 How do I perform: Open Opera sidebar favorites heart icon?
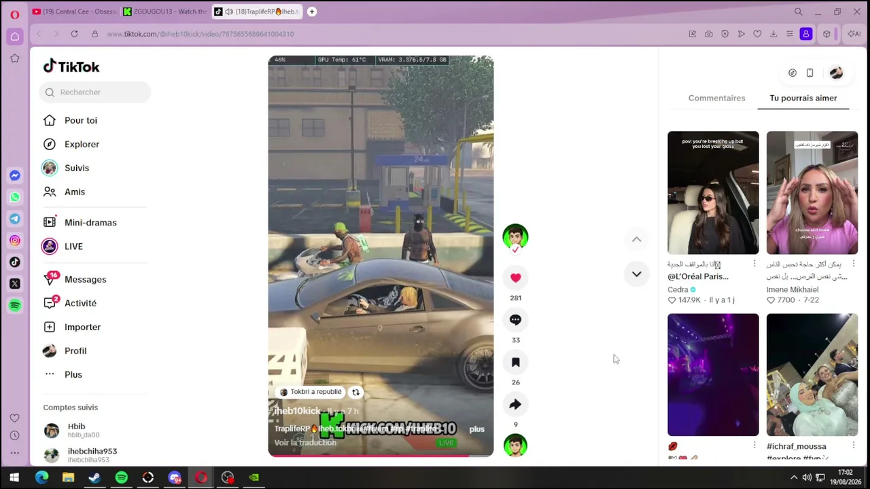coord(14,418)
